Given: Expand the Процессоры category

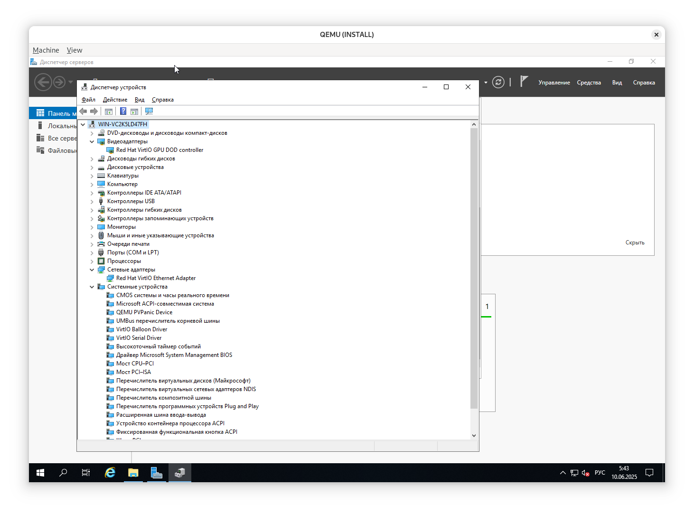Looking at the screenshot, I should click(x=92, y=261).
